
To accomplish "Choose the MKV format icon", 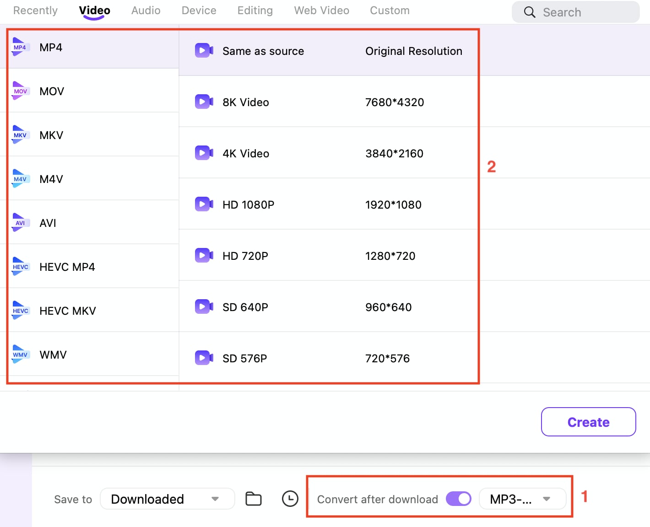I will pos(20,134).
